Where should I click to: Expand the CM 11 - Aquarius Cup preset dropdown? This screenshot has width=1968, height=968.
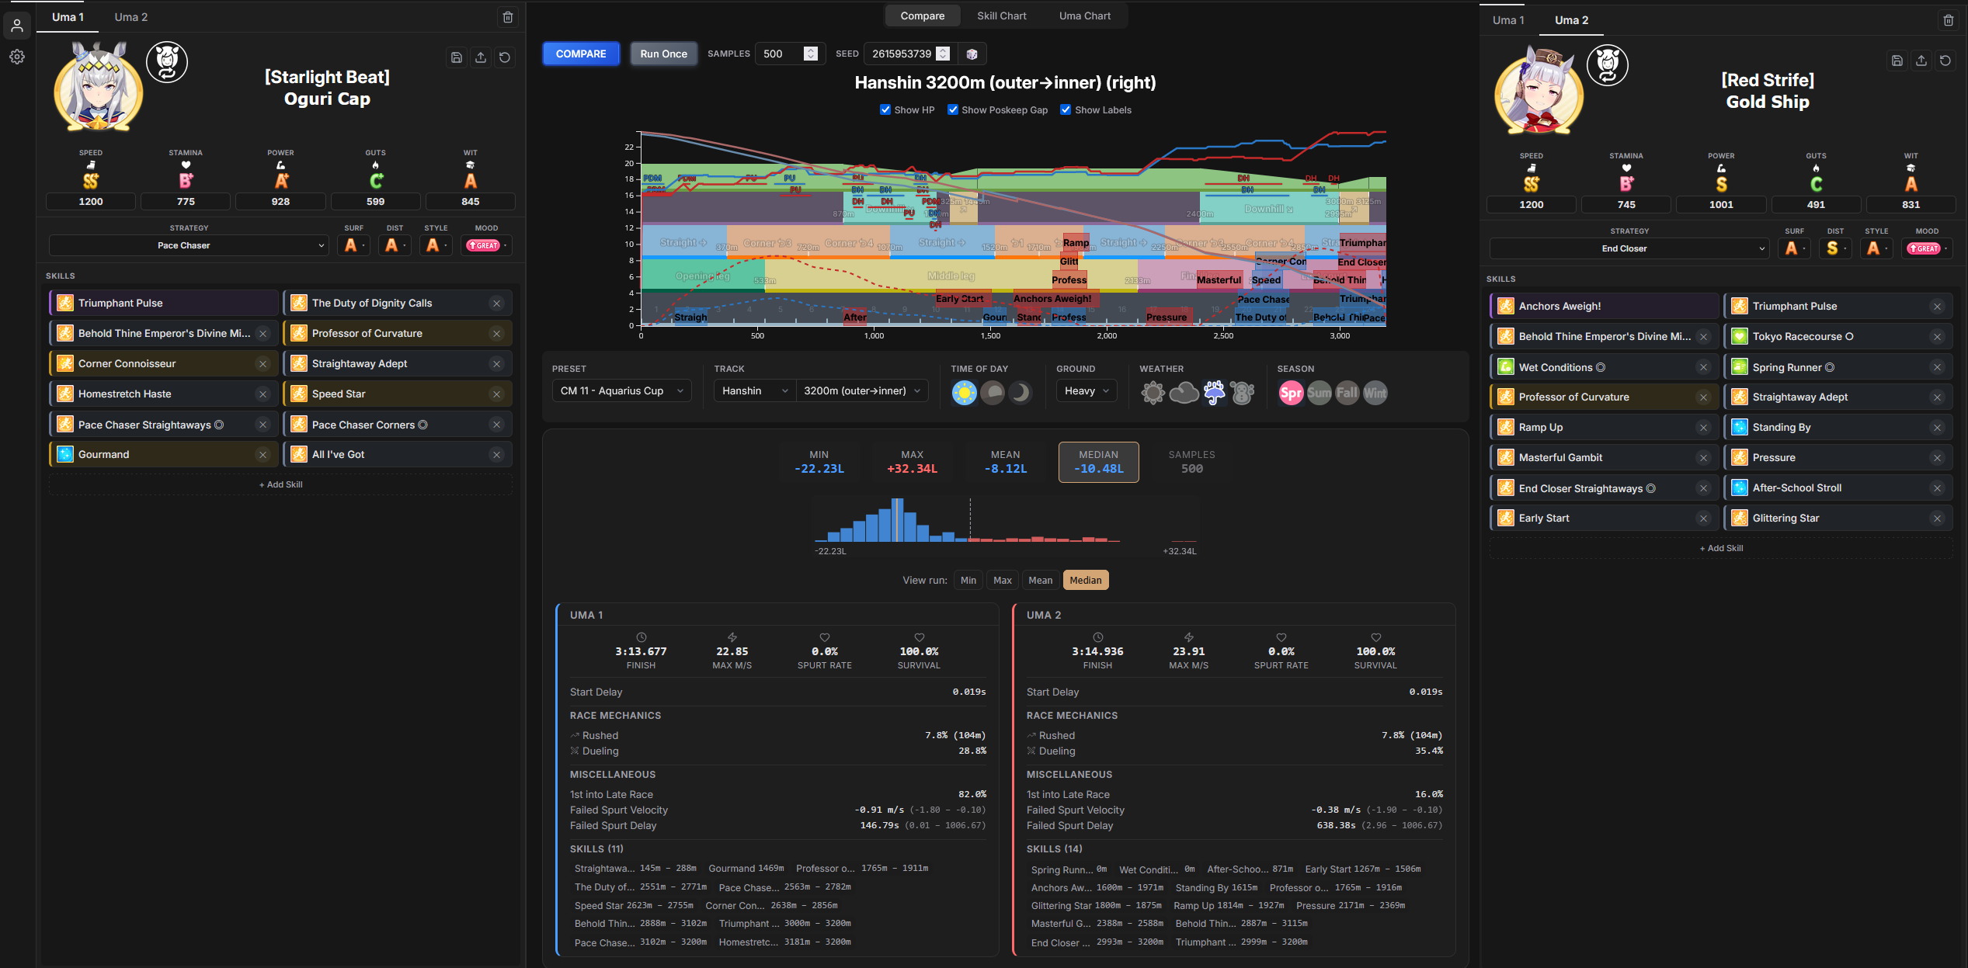coord(621,390)
